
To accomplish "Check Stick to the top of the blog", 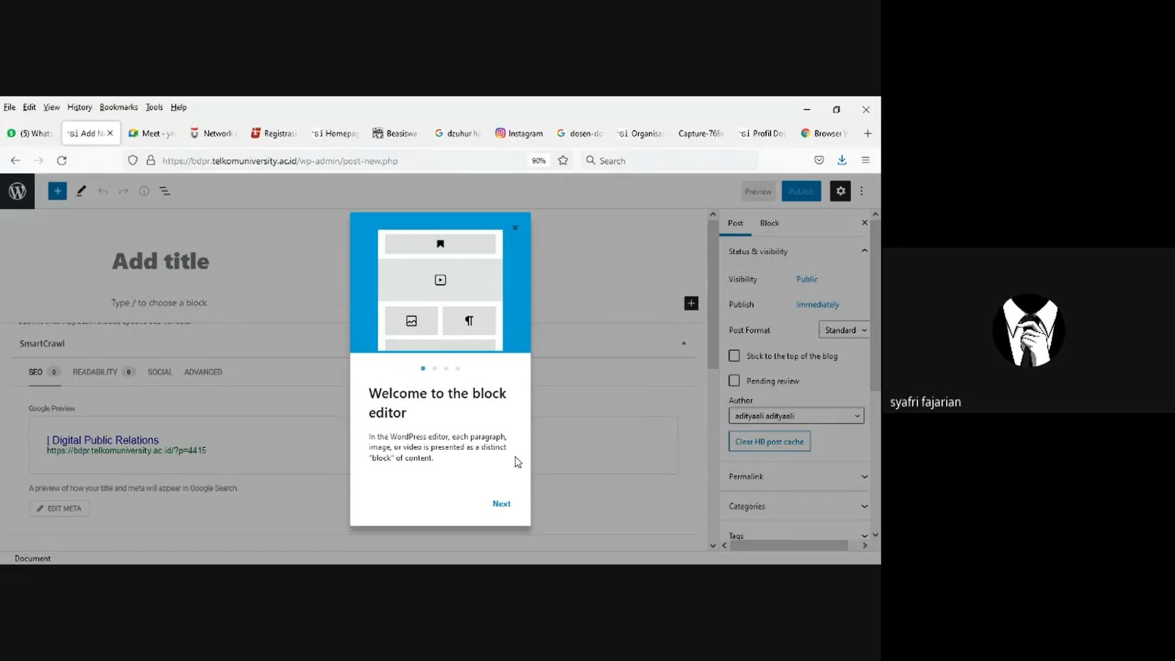I will [x=734, y=356].
